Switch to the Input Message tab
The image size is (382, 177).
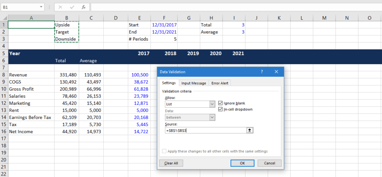point(194,83)
